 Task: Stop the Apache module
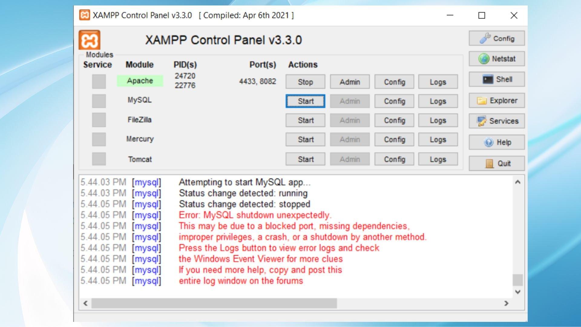[x=305, y=82]
